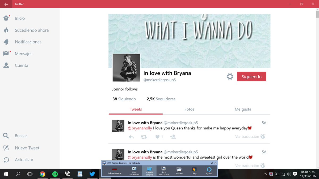The height and width of the screenshot is (179, 319).
Task: Click profile handle under display name
Action: 160,80
